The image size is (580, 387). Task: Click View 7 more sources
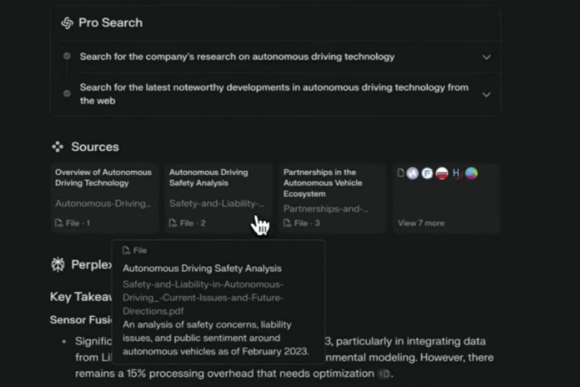coord(420,223)
